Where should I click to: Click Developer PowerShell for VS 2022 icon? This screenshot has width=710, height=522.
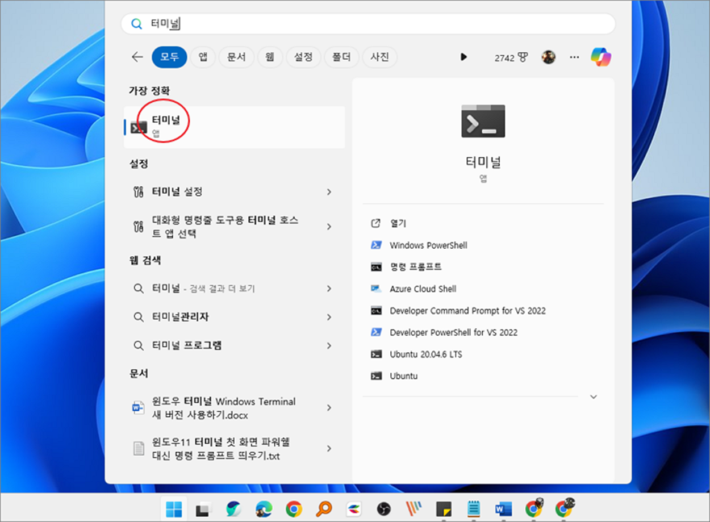375,332
